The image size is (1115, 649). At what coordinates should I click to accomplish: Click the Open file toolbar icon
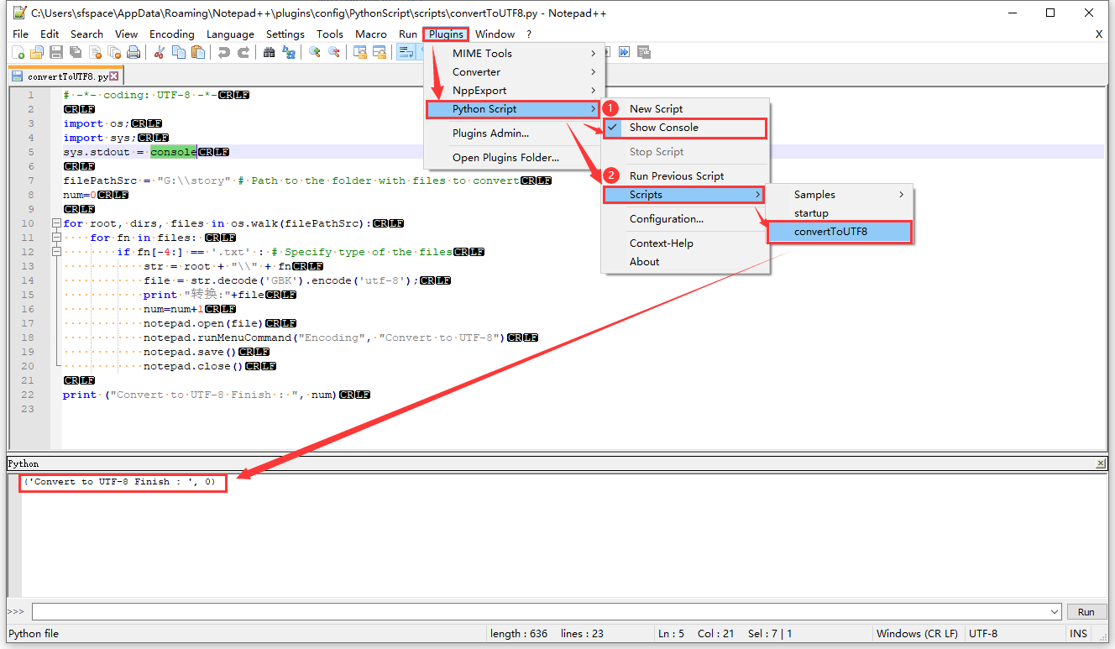37,52
